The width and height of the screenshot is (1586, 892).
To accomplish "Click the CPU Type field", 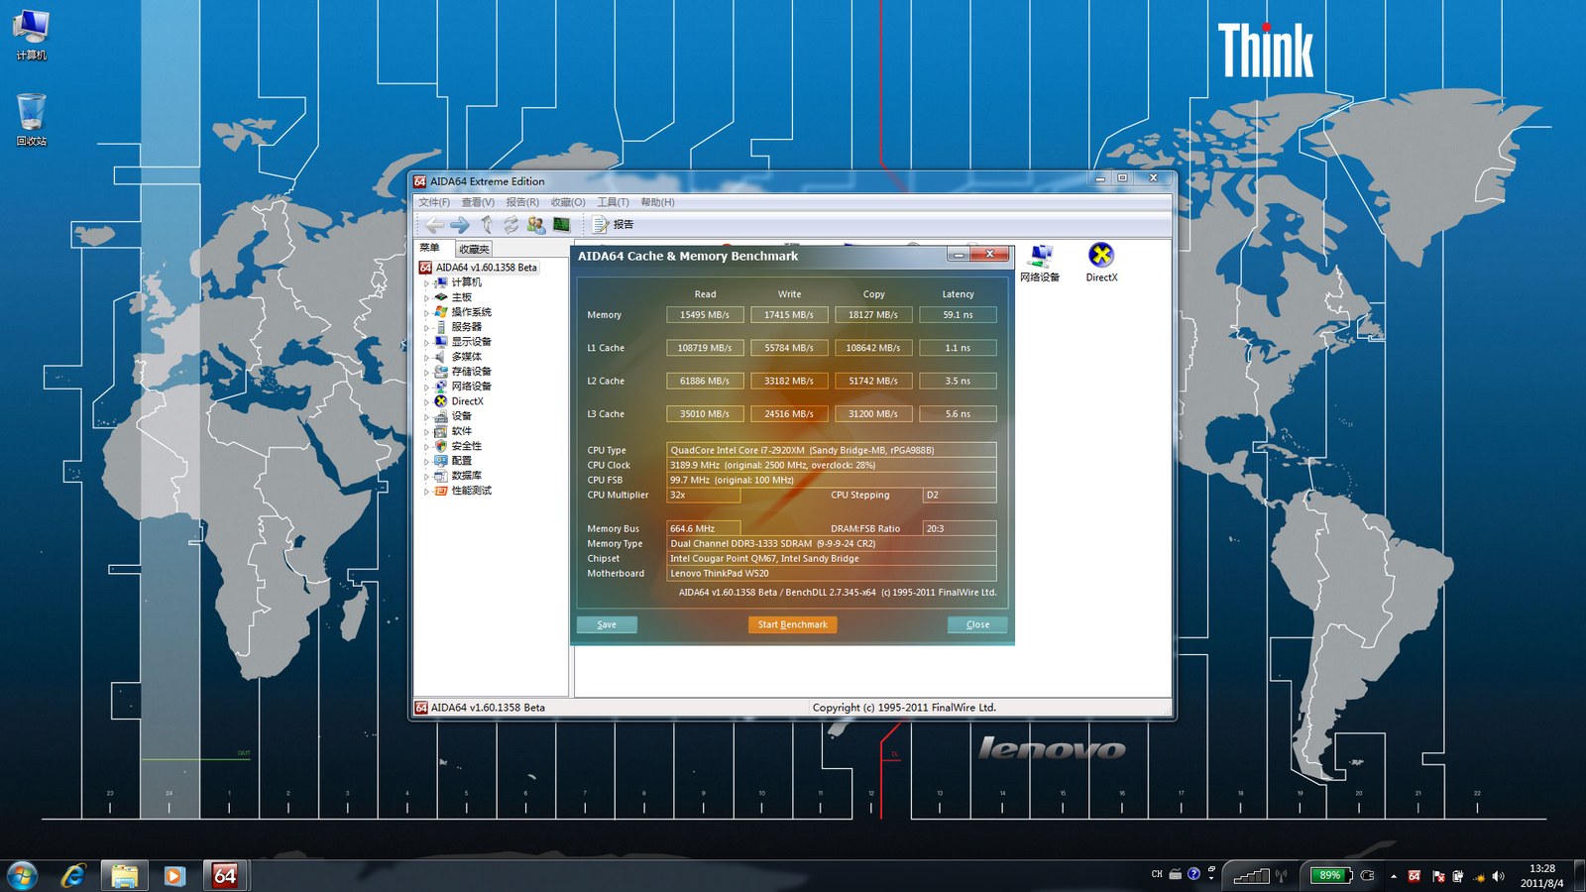I will tap(831, 450).
